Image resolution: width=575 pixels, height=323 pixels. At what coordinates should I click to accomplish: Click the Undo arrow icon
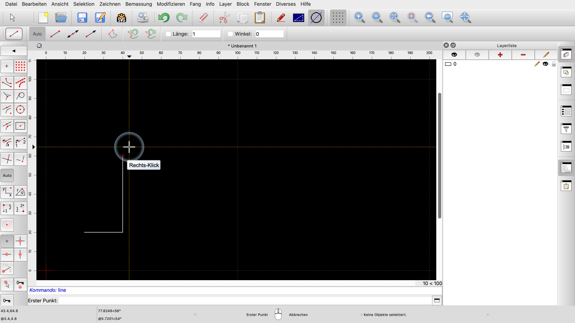pos(164,18)
